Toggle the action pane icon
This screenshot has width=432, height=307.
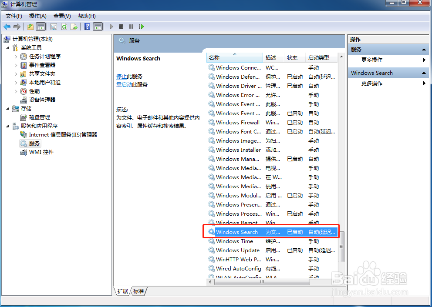tap(98, 27)
